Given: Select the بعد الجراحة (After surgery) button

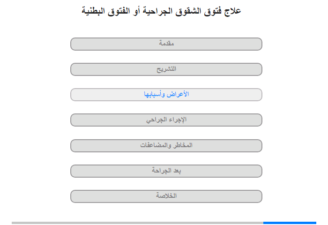Looking at the screenshot, I should (x=166, y=171).
